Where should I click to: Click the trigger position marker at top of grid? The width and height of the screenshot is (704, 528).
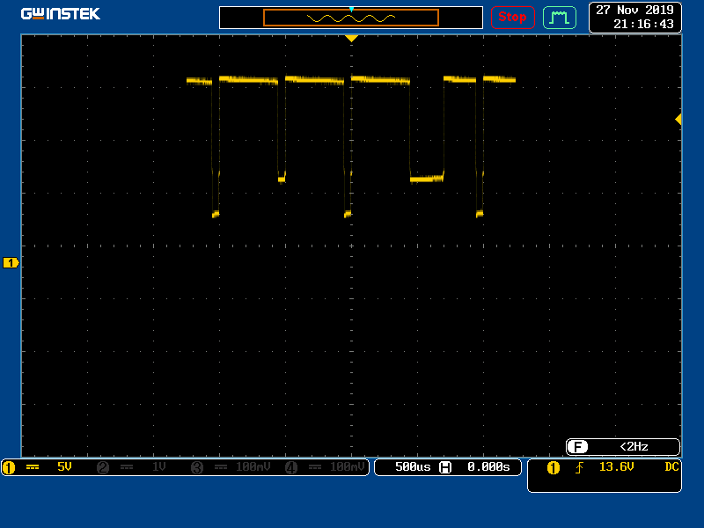coord(351,39)
